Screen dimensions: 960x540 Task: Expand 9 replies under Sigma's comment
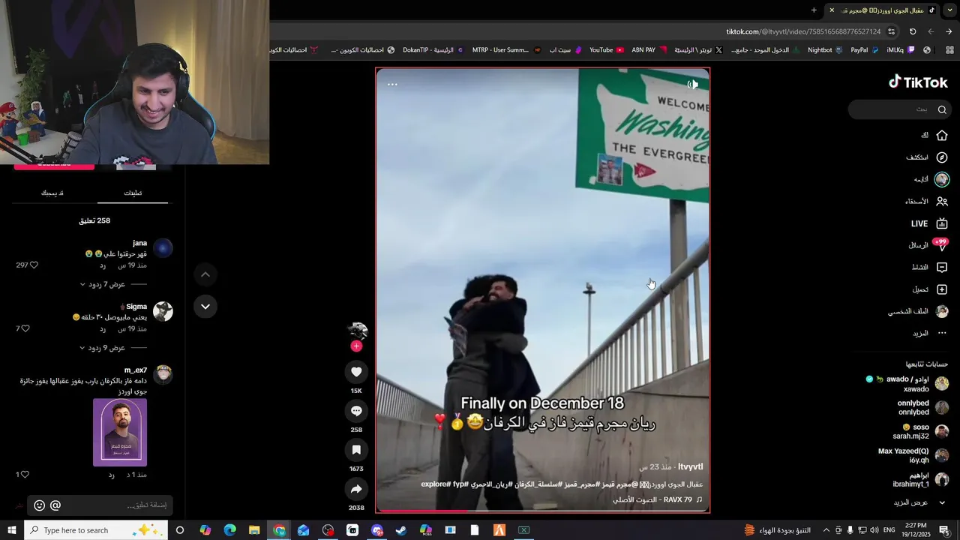(x=102, y=348)
